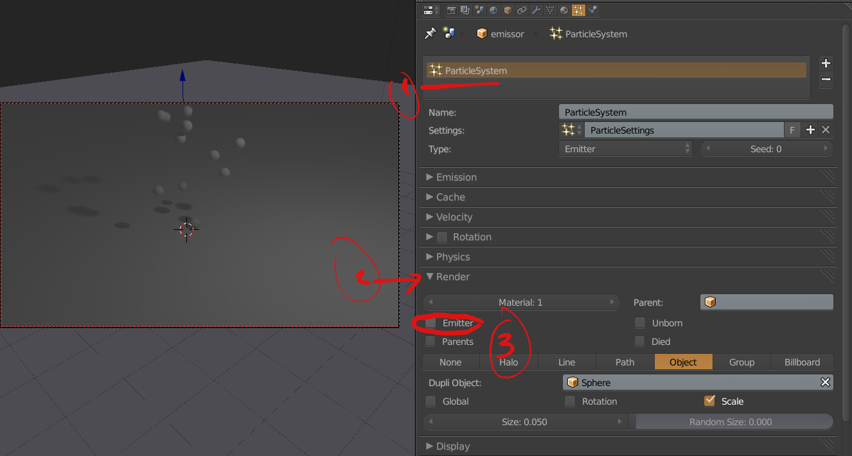Image resolution: width=852 pixels, height=456 pixels.
Task: Add new particle settings with plus icon
Action: click(x=810, y=130)
